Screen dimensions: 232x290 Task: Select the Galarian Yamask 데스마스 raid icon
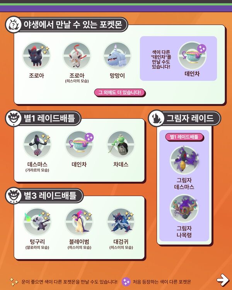37,145
